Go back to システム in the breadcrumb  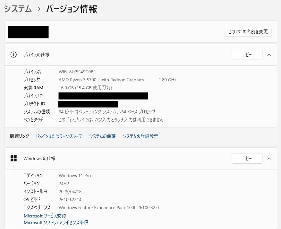click(18, 9)
